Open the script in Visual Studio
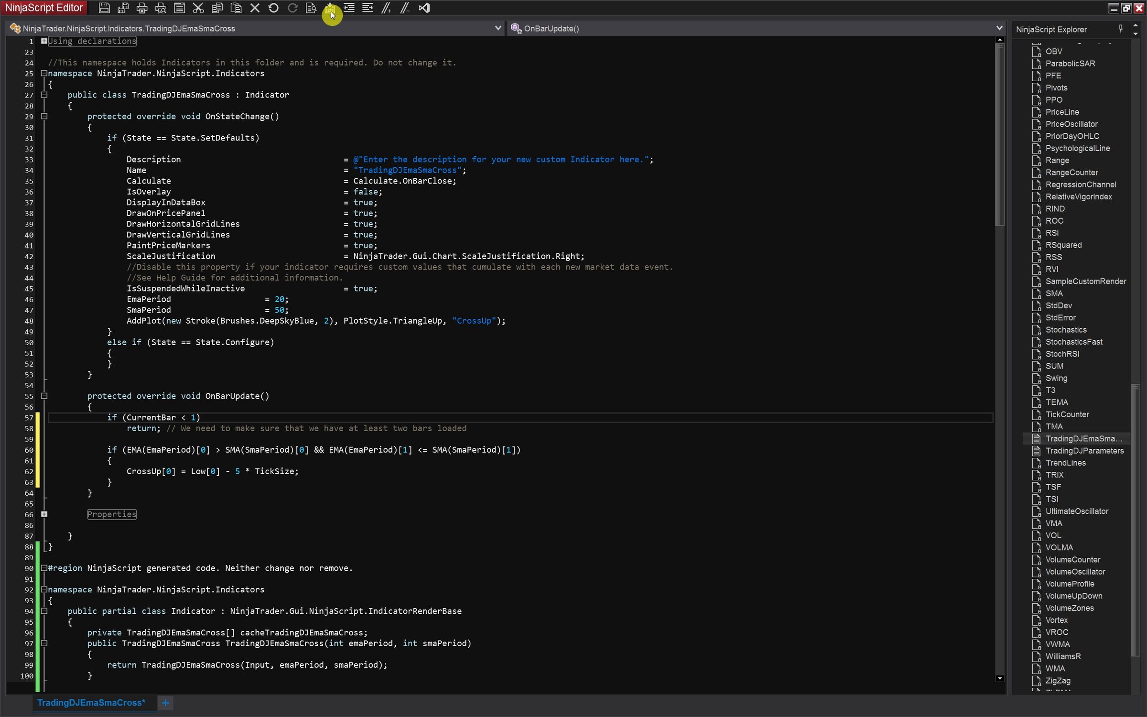The height and width of the screenshot is (717, 1147). (424, 8)
